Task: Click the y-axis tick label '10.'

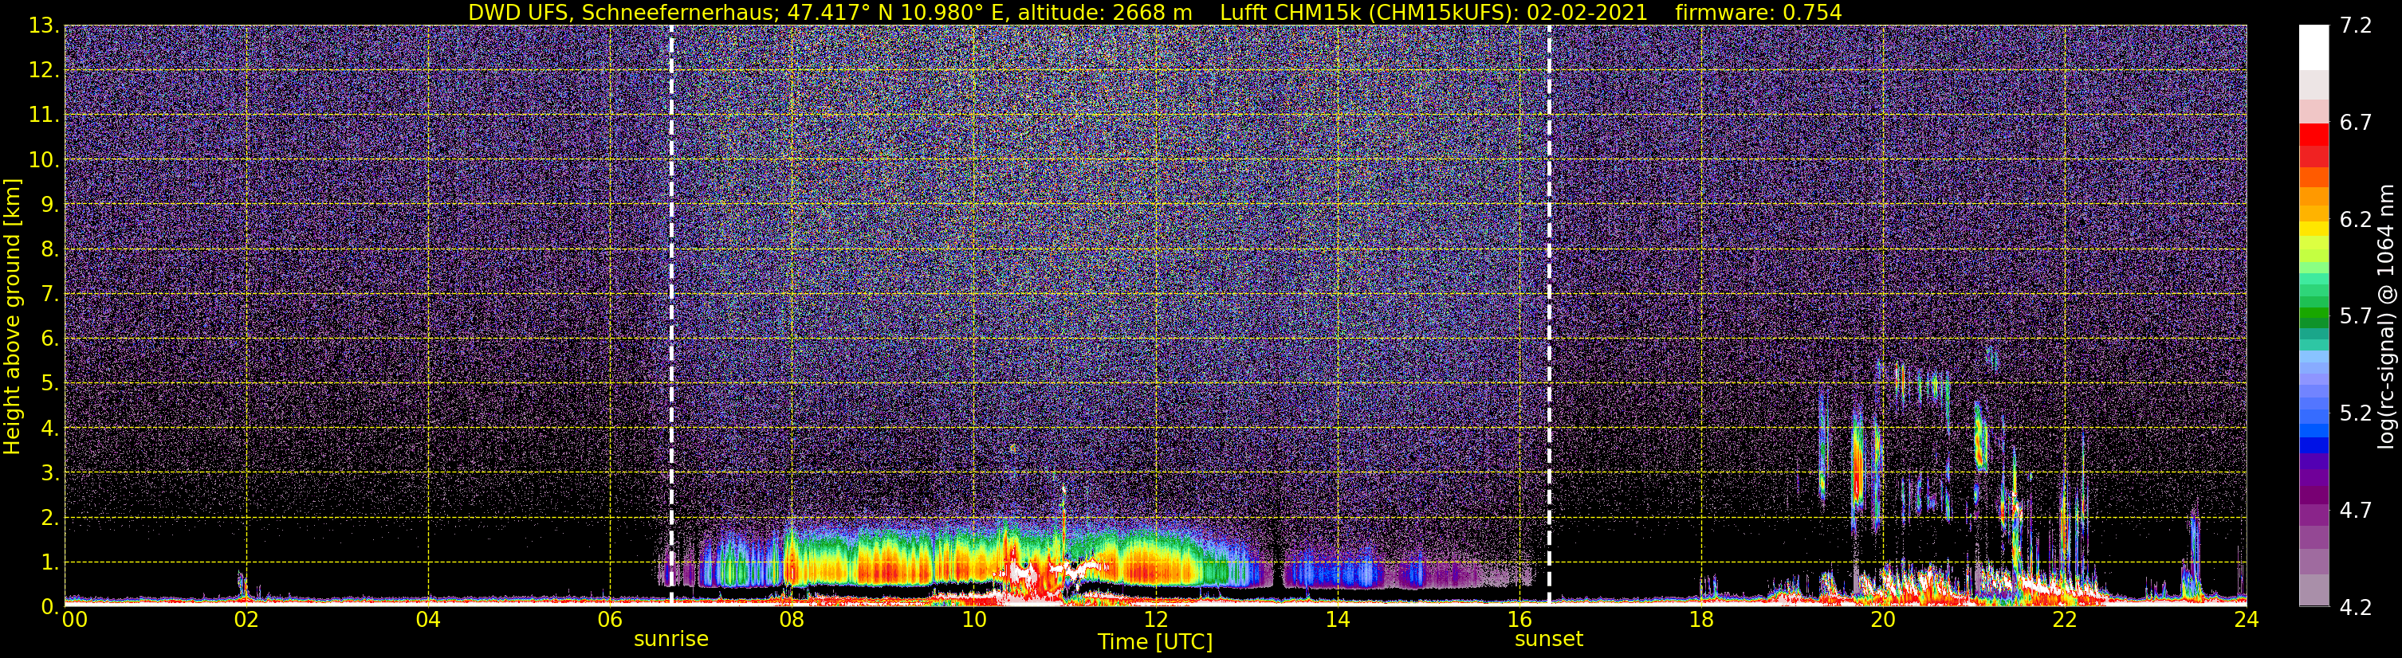Action: coord(44,159)
